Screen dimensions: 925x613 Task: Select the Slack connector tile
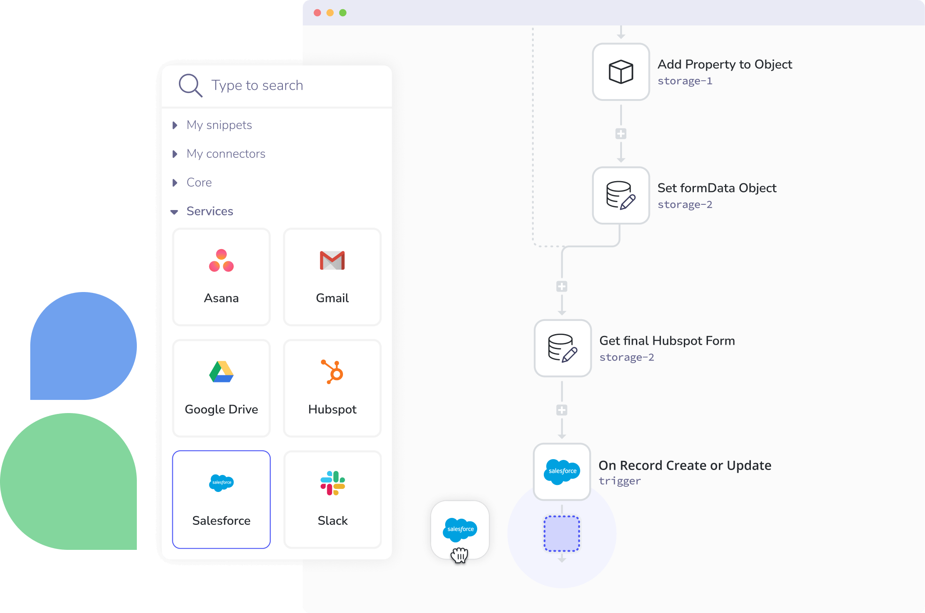(332, 499)
